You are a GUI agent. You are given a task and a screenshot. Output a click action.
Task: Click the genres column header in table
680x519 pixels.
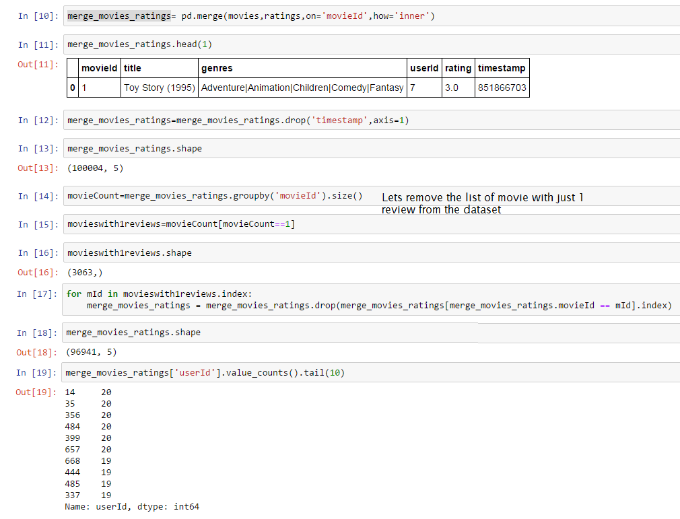point(217,68)
